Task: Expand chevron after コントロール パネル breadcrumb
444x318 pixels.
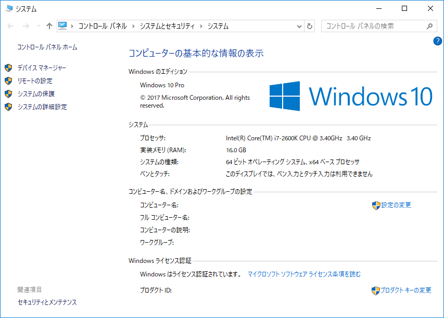Action: click(x=133, y=27)
